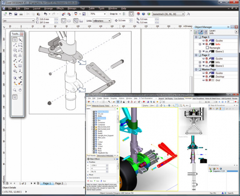This screenshot has height=196, width=240.
Task: Click the add green dot beside BOM field
Action: coord(117,109)
